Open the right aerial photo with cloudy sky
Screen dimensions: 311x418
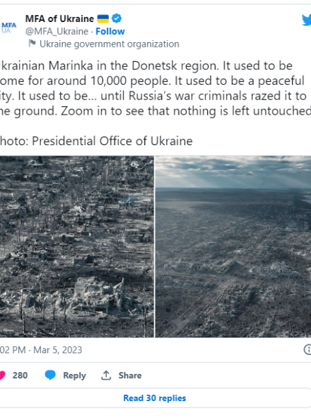233,247
